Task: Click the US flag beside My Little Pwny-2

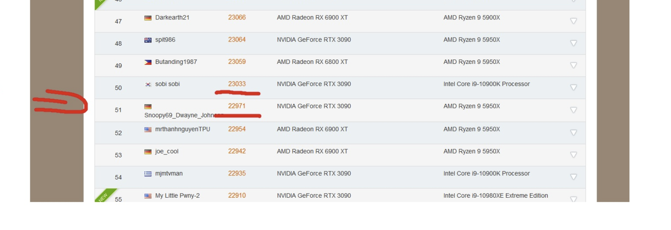Action: (x=148, y=196)
